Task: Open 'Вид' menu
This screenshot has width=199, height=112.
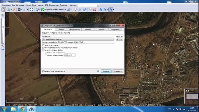Action: pos(13,5)
